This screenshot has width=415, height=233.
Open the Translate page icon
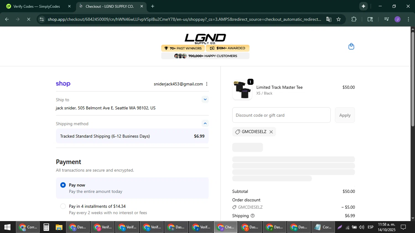click(329, 19)
